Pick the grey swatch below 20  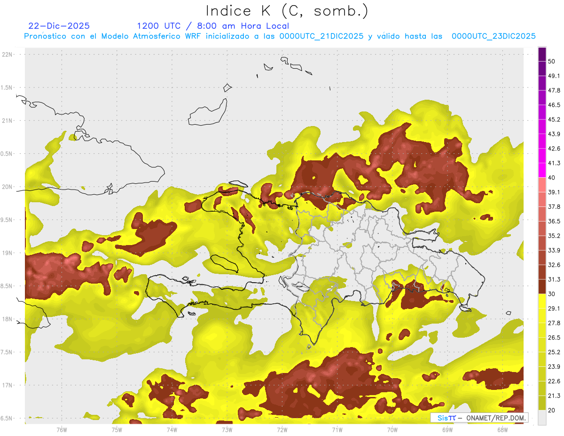[542, 418]
